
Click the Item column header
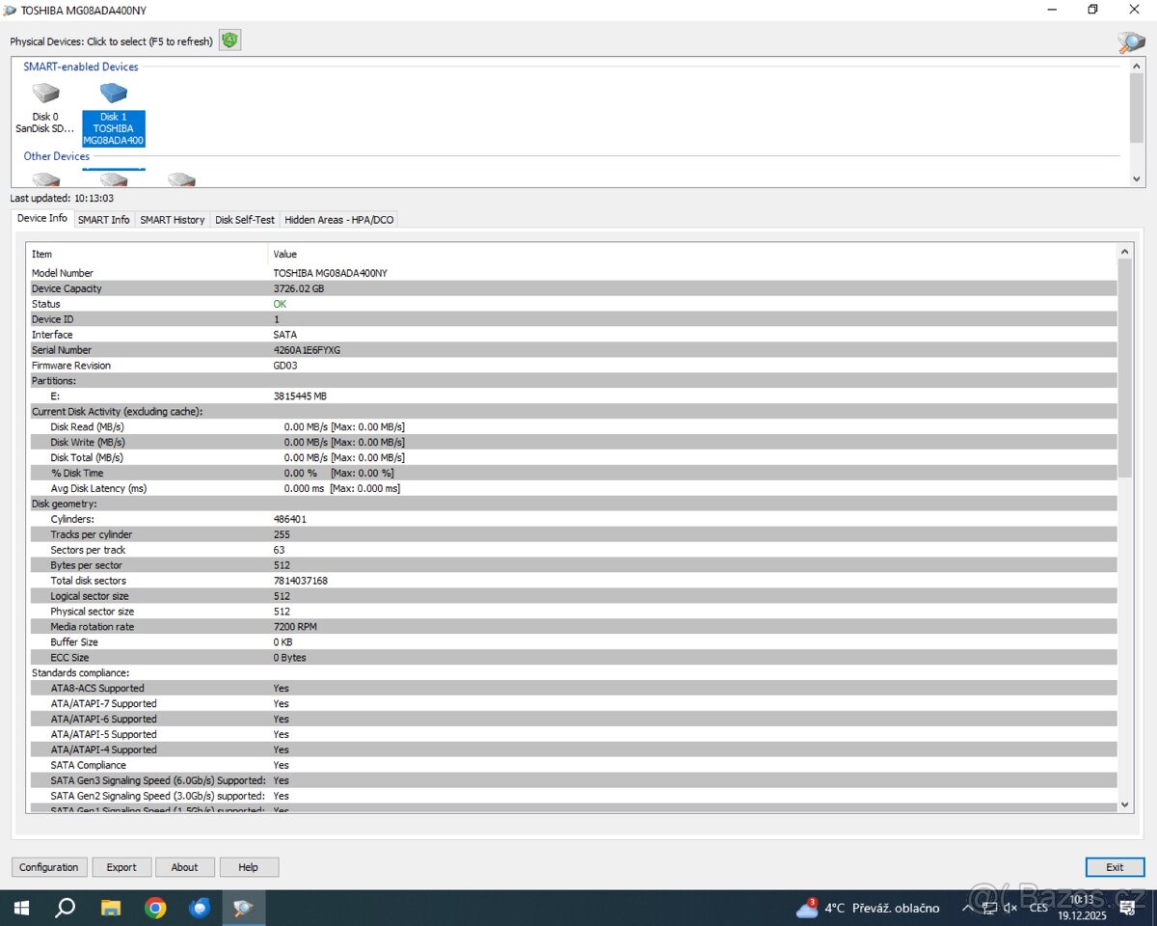coord(147,254)
